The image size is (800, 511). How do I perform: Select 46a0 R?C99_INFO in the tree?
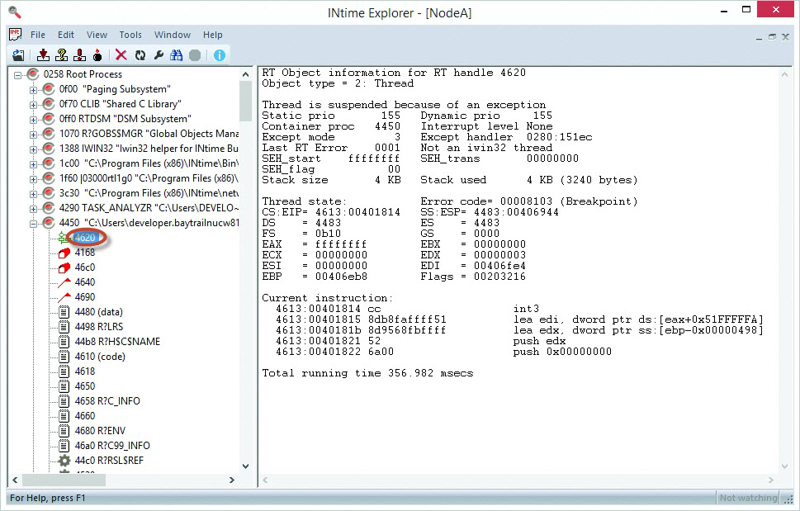click(x=112, y=446)
